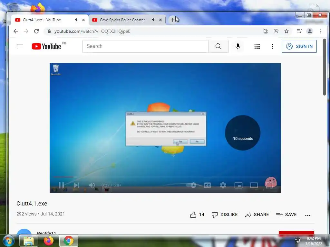Click the video player frame

pyautogui.click(x=165, y=128)
